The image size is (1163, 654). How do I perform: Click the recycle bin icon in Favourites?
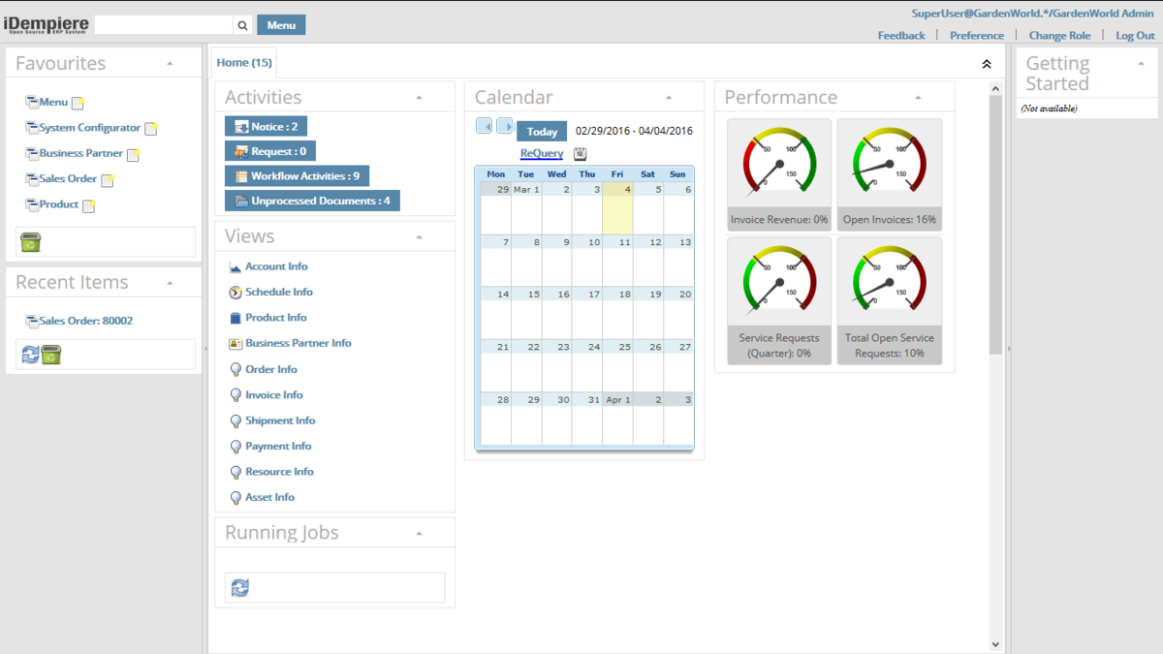pos(31,242)
